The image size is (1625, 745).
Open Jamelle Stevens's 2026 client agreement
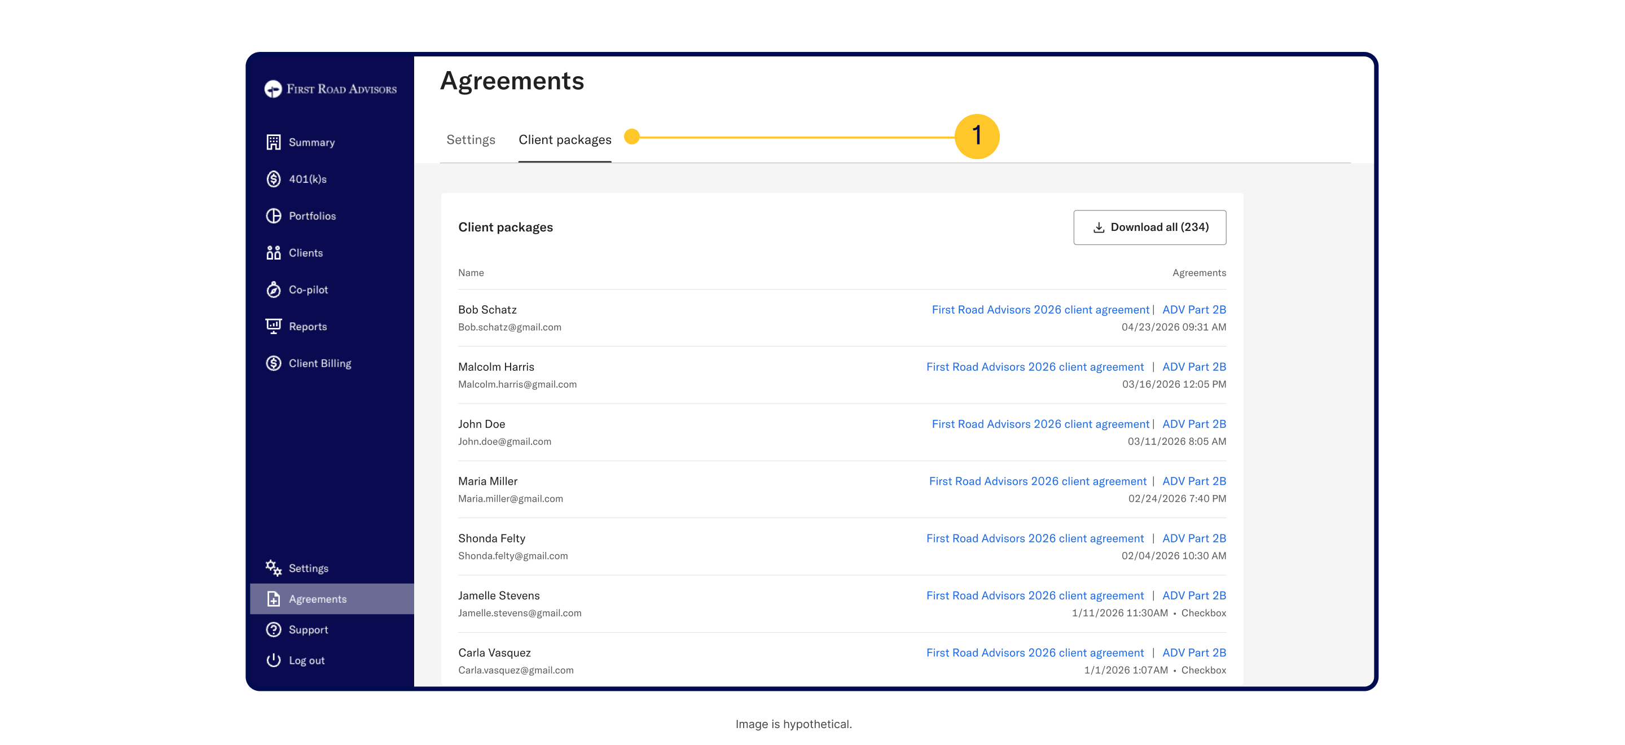pyautogui.click(x=1035, y=595)
